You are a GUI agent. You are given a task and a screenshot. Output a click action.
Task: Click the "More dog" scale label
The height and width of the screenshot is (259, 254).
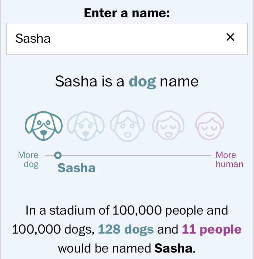pyautogui.click(x=28, y=160)
